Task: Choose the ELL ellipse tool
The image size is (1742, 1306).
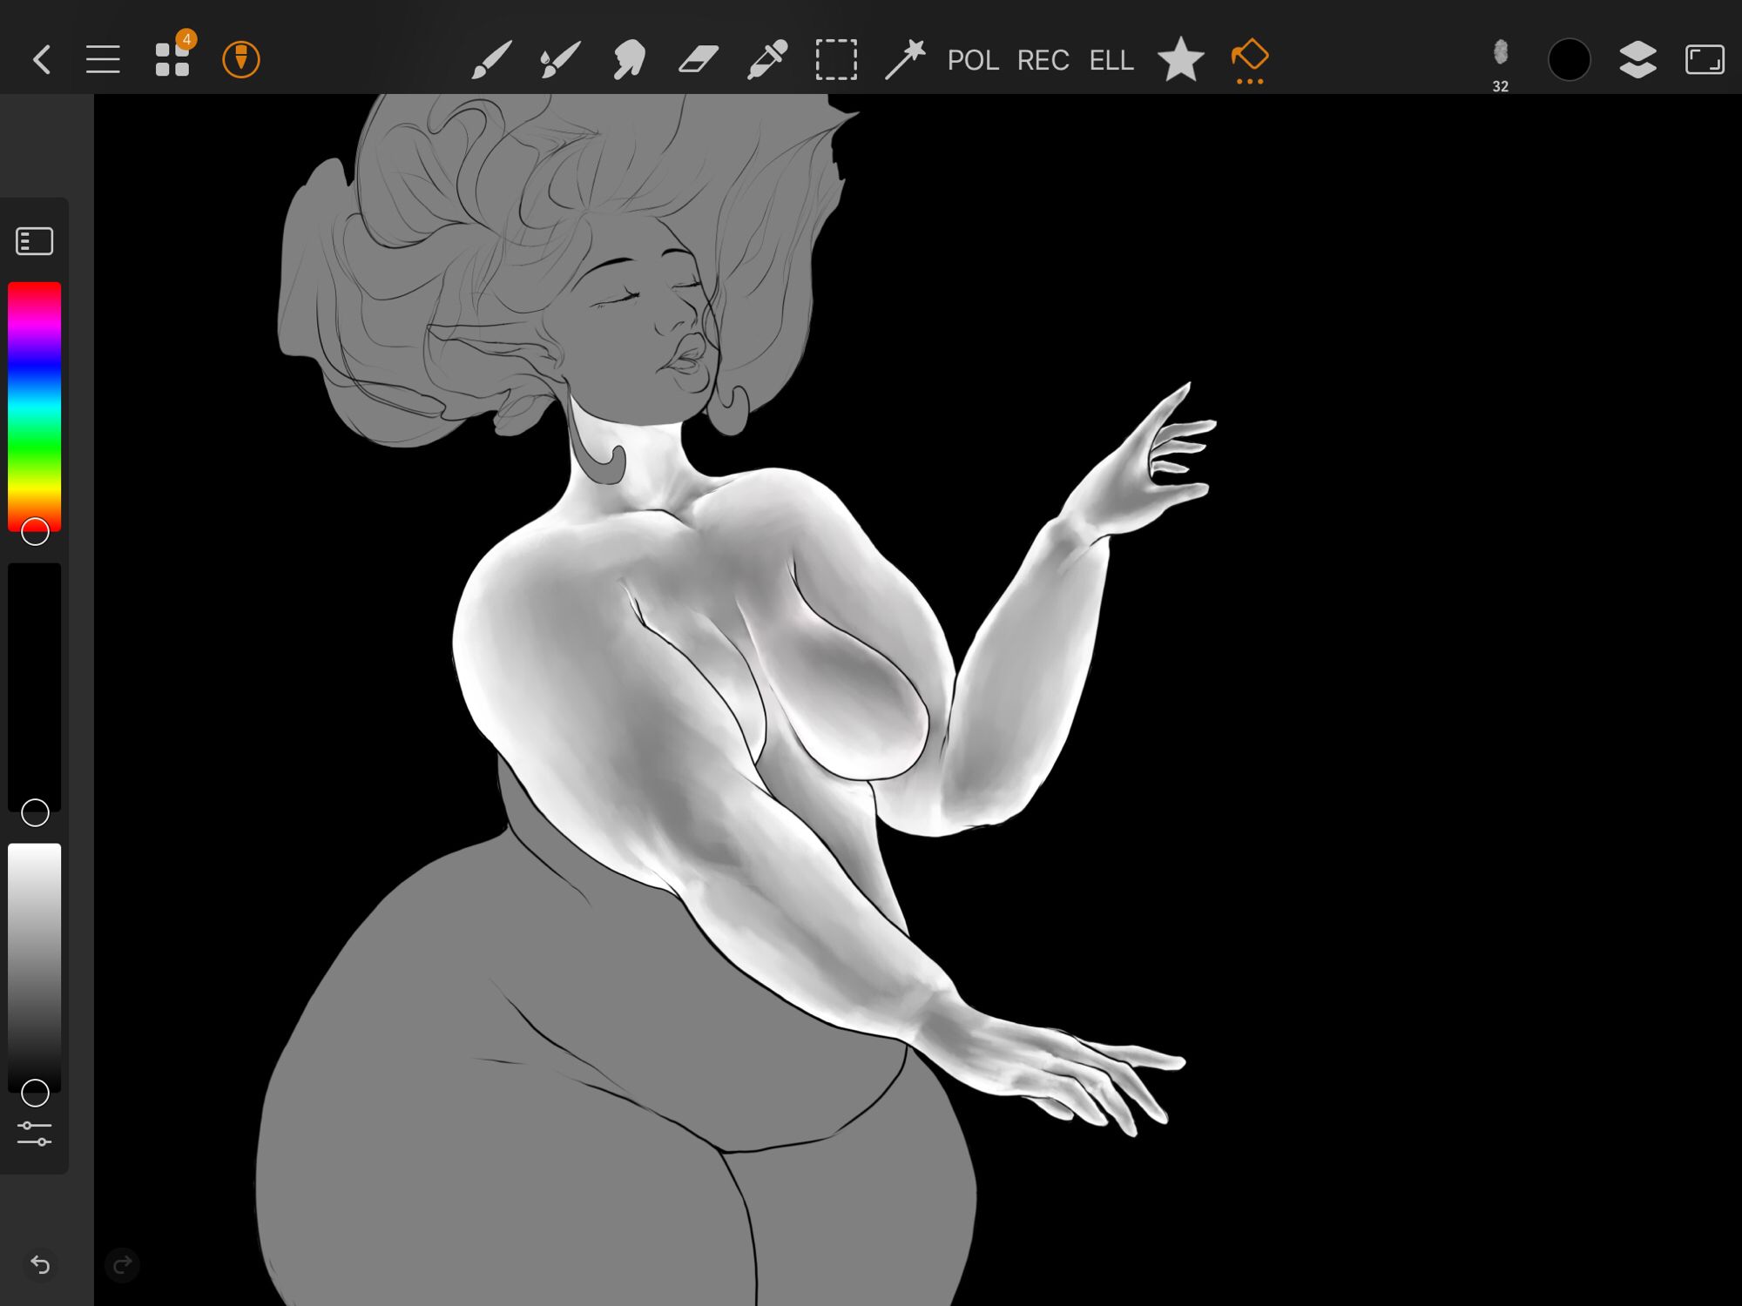Action: (1111, 60)
